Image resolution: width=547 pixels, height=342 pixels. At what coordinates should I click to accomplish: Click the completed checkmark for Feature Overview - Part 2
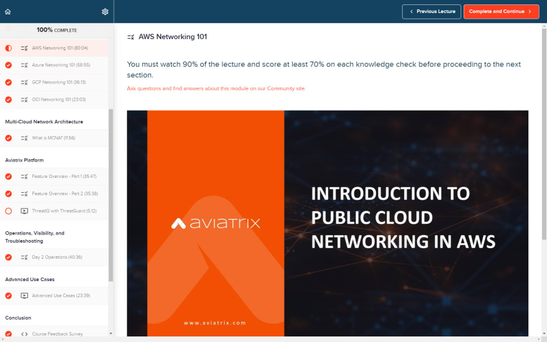click(8, 193)
